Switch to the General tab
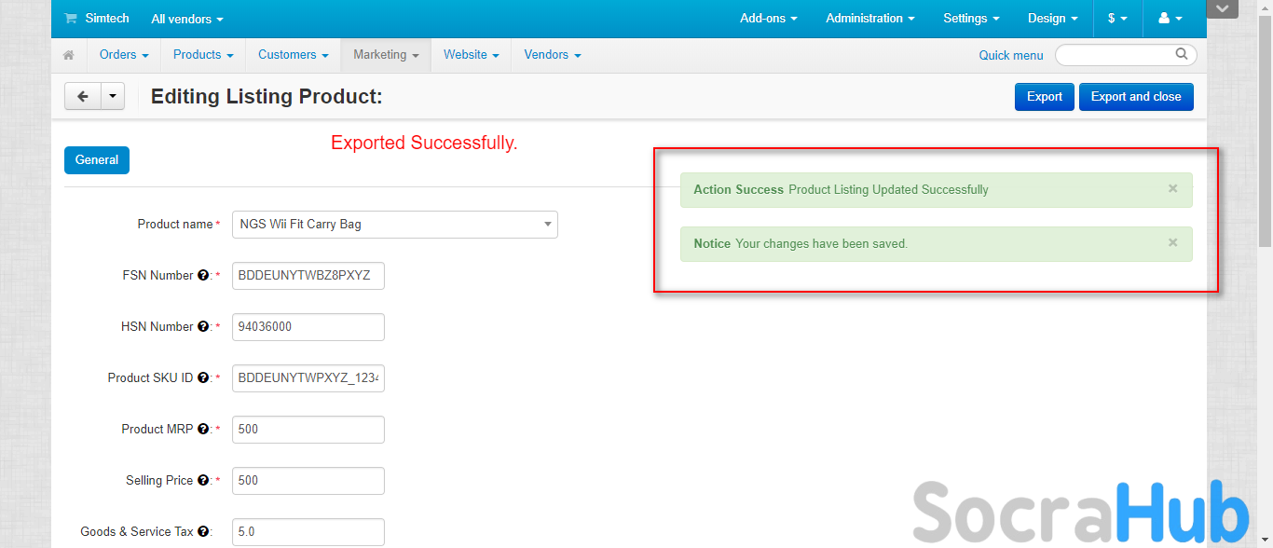1273x548 pixels. click(97, 160)
